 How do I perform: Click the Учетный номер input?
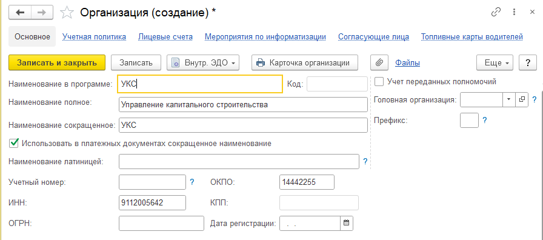click(x=152, y=182)
